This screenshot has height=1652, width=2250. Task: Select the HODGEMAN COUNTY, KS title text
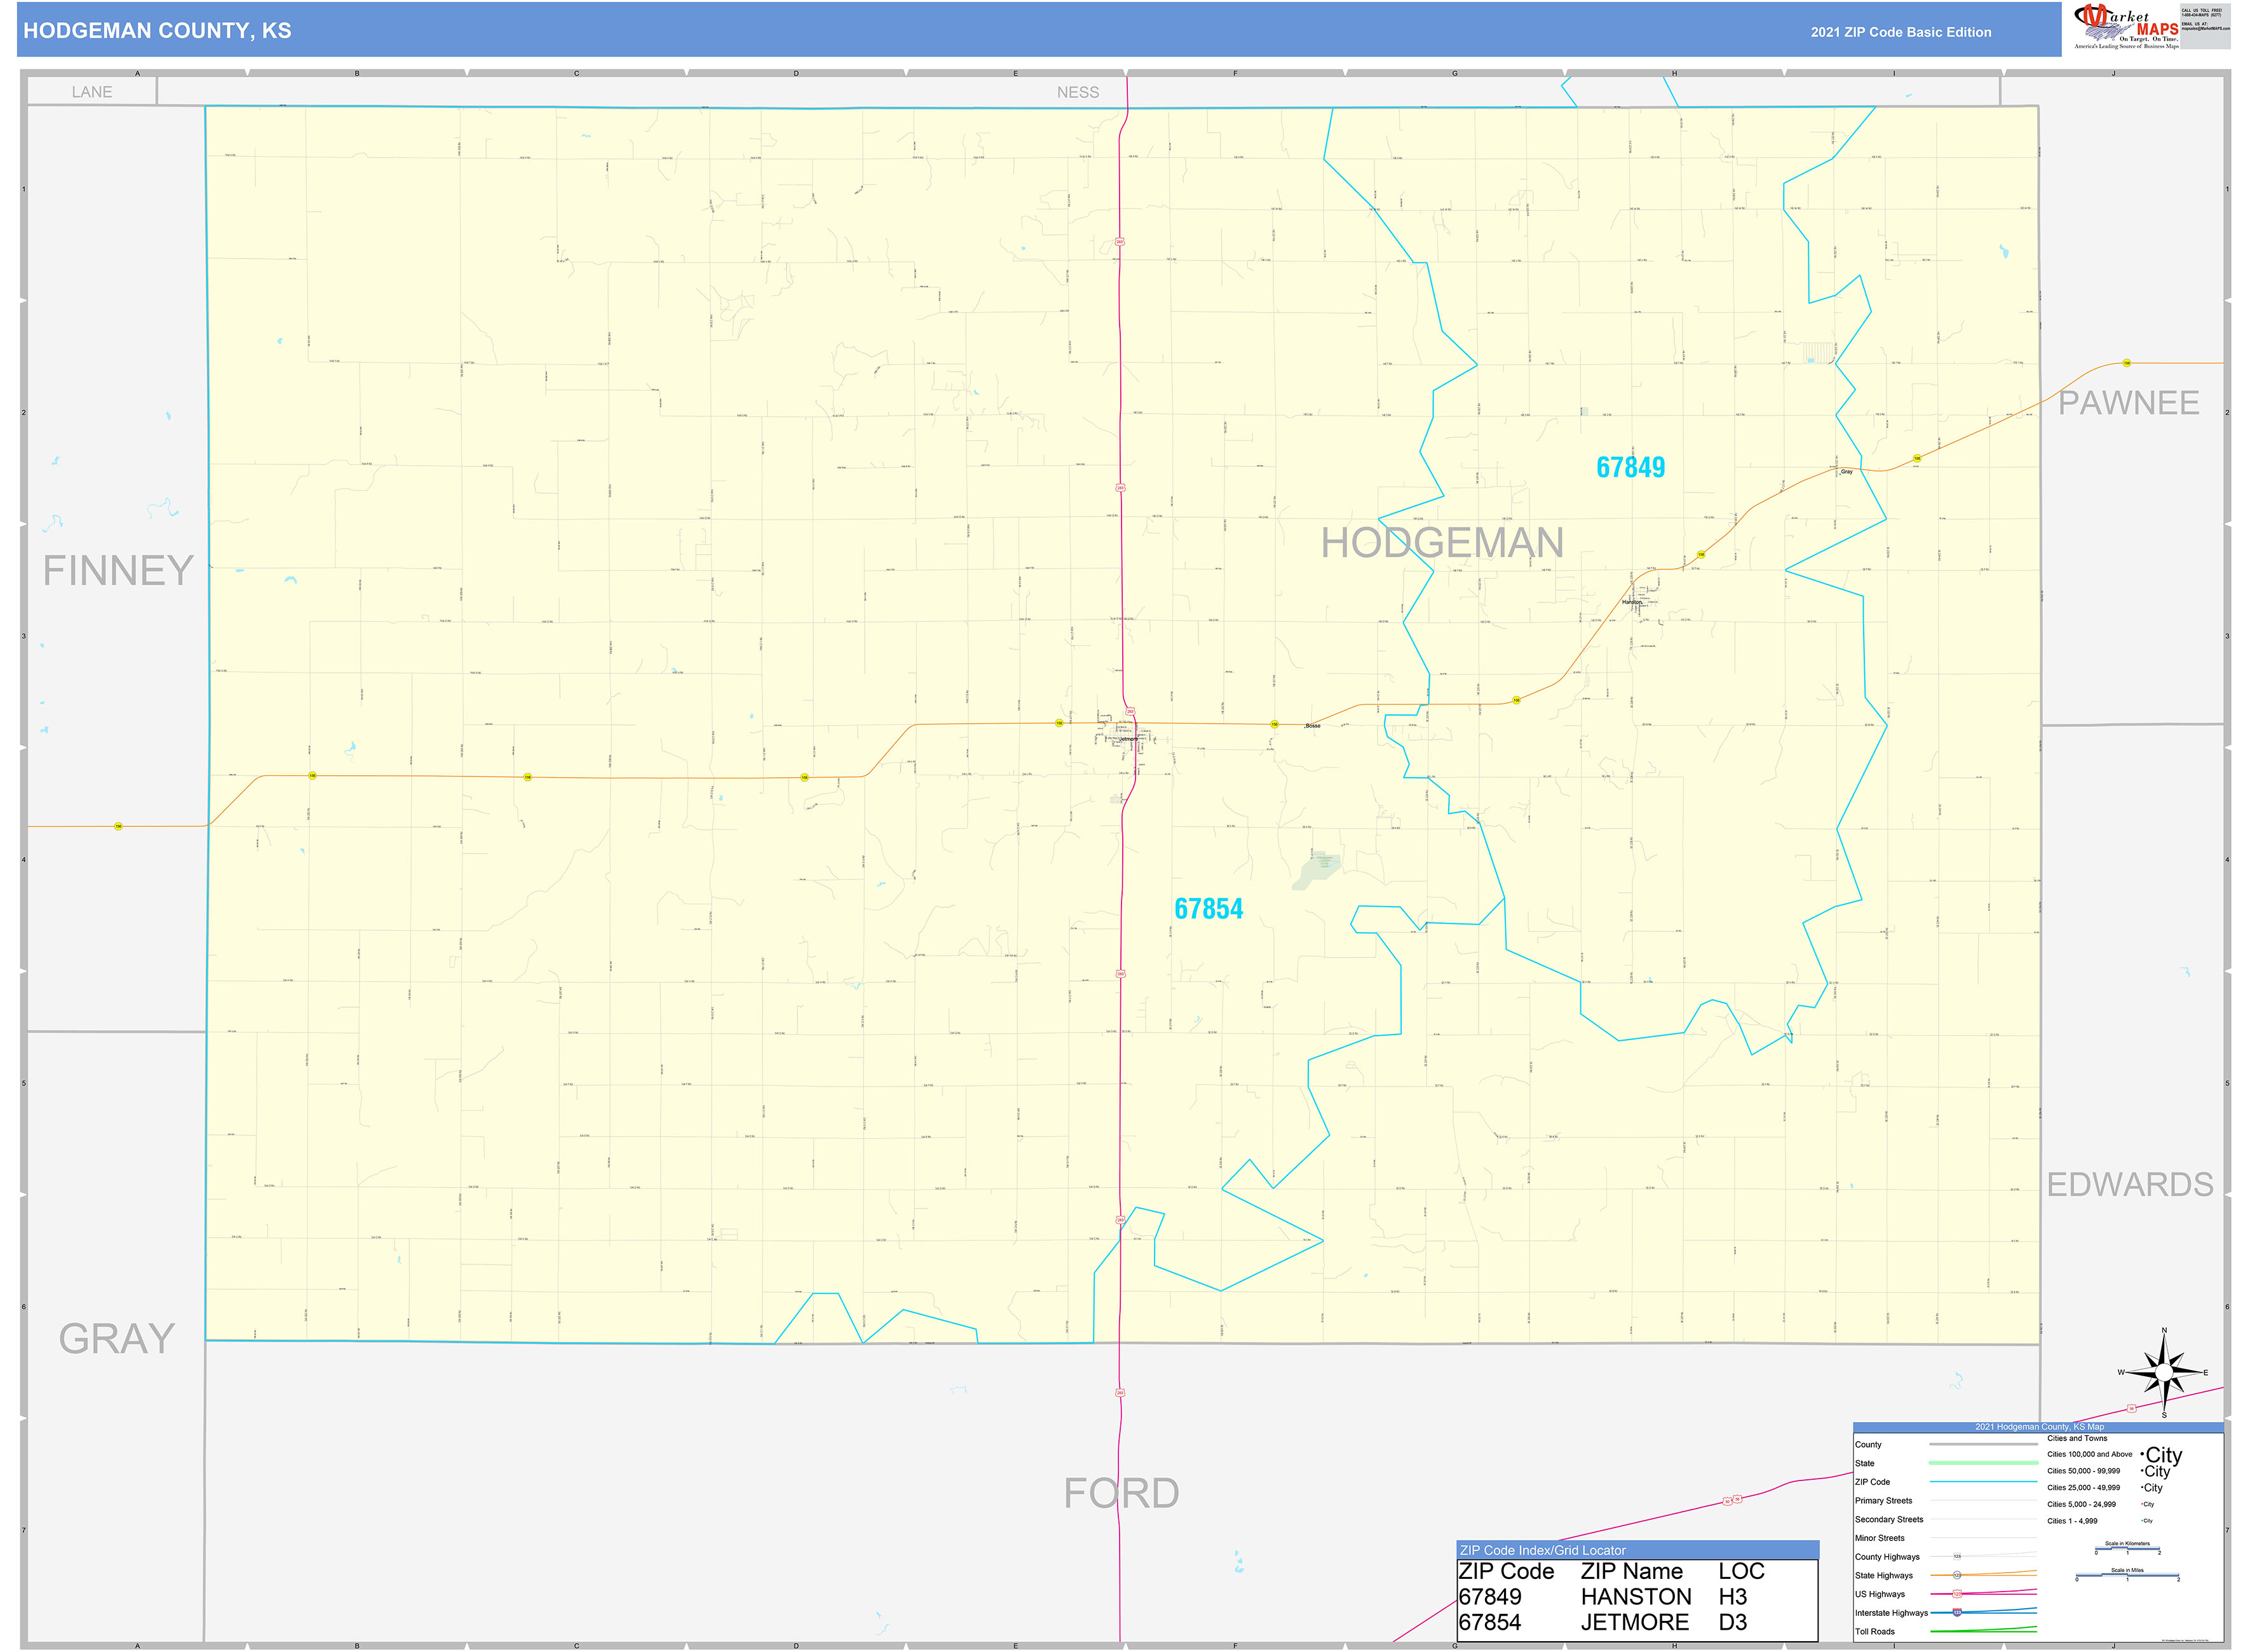(156, 31)
